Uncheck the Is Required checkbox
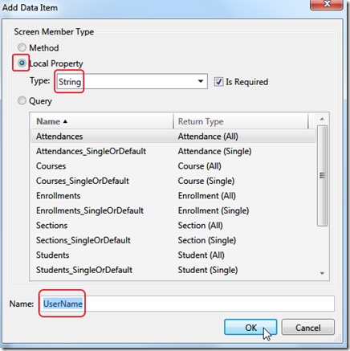This screenshot has width=350, height=351. 218,82
